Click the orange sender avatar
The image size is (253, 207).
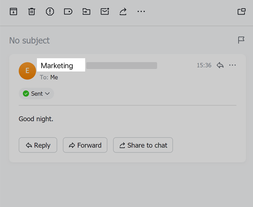tap(27, 71)
